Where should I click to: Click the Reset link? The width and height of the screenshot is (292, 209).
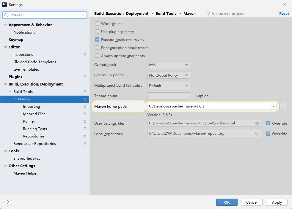click(x=284, y=14)
